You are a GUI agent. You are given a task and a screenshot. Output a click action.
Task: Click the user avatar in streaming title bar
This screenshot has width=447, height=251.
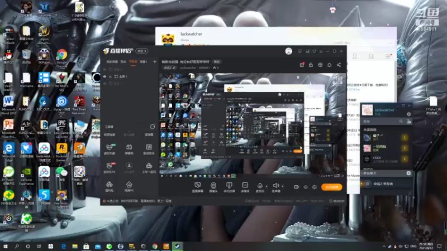click(288, 51)
